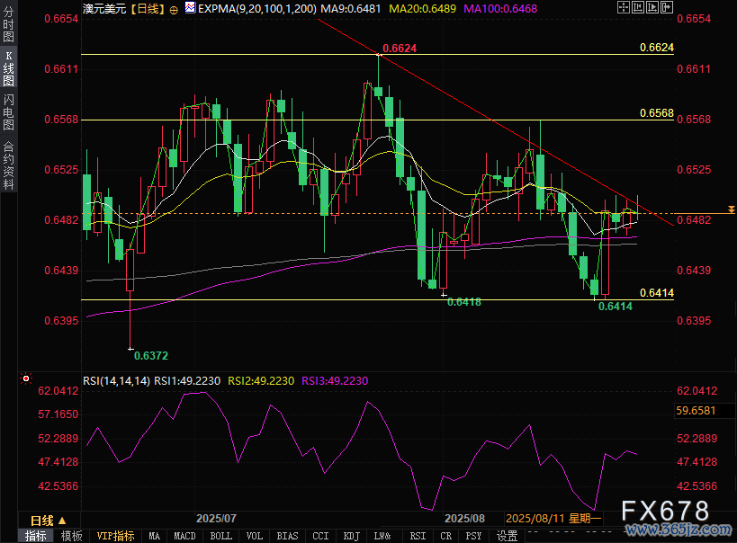The width and height of the screenshot is (737, 543).
Task: Click the VOL indicator button
Action: [x=255, y=536]
